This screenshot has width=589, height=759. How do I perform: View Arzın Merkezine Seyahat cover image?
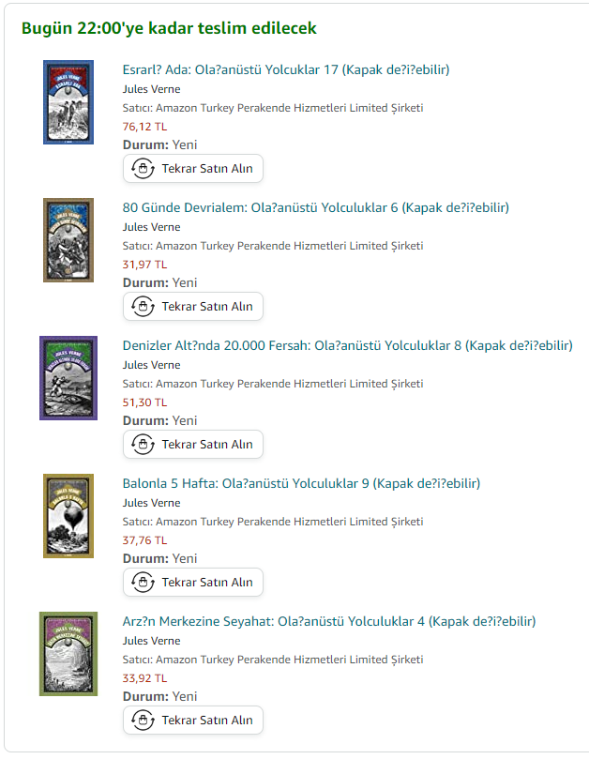click(x=68, y=654)
